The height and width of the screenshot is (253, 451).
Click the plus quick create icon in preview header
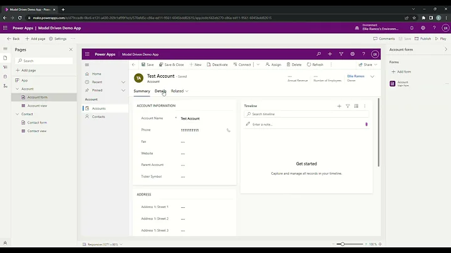click(x=330, y=54)
